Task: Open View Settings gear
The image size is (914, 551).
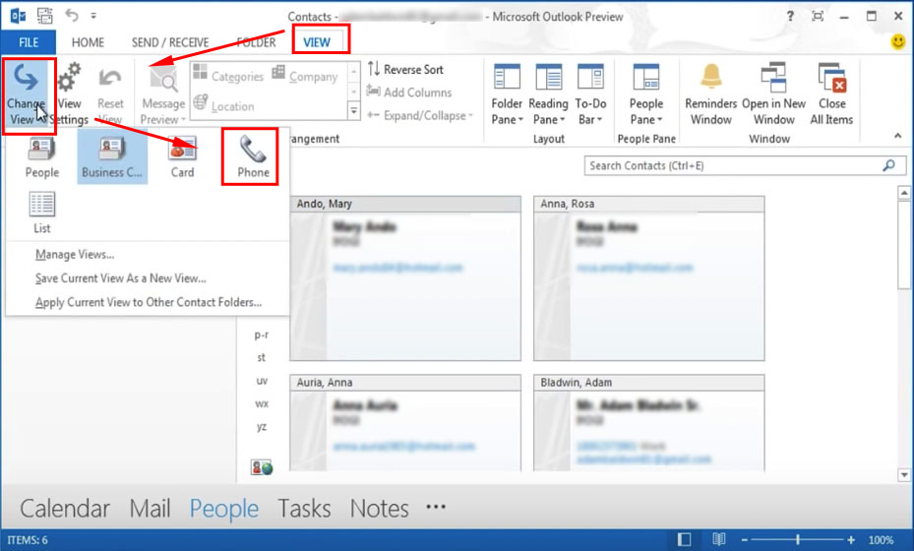Action: coord(70,94)
